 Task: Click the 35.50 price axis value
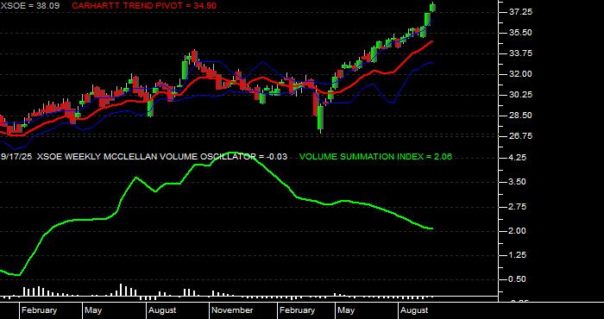tap(521, 33)
